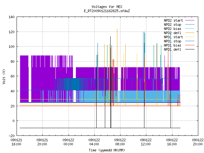Click the y-axis tick value 80

point(13,62)
